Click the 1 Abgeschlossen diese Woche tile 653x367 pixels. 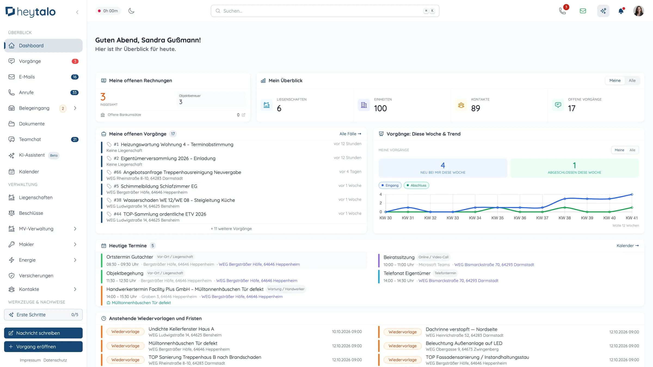tap(574, 168)
